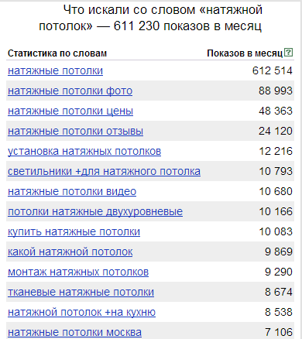This screenshot has height=339, width=302.
Task: Open светильники для натяжного потолка link
Action: pos(104,171)
